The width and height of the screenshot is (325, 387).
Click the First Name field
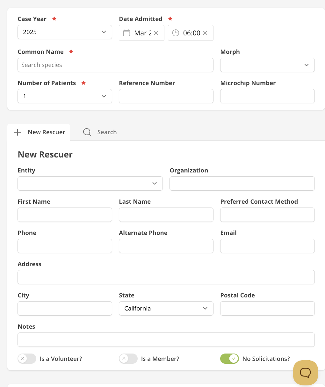65,215
